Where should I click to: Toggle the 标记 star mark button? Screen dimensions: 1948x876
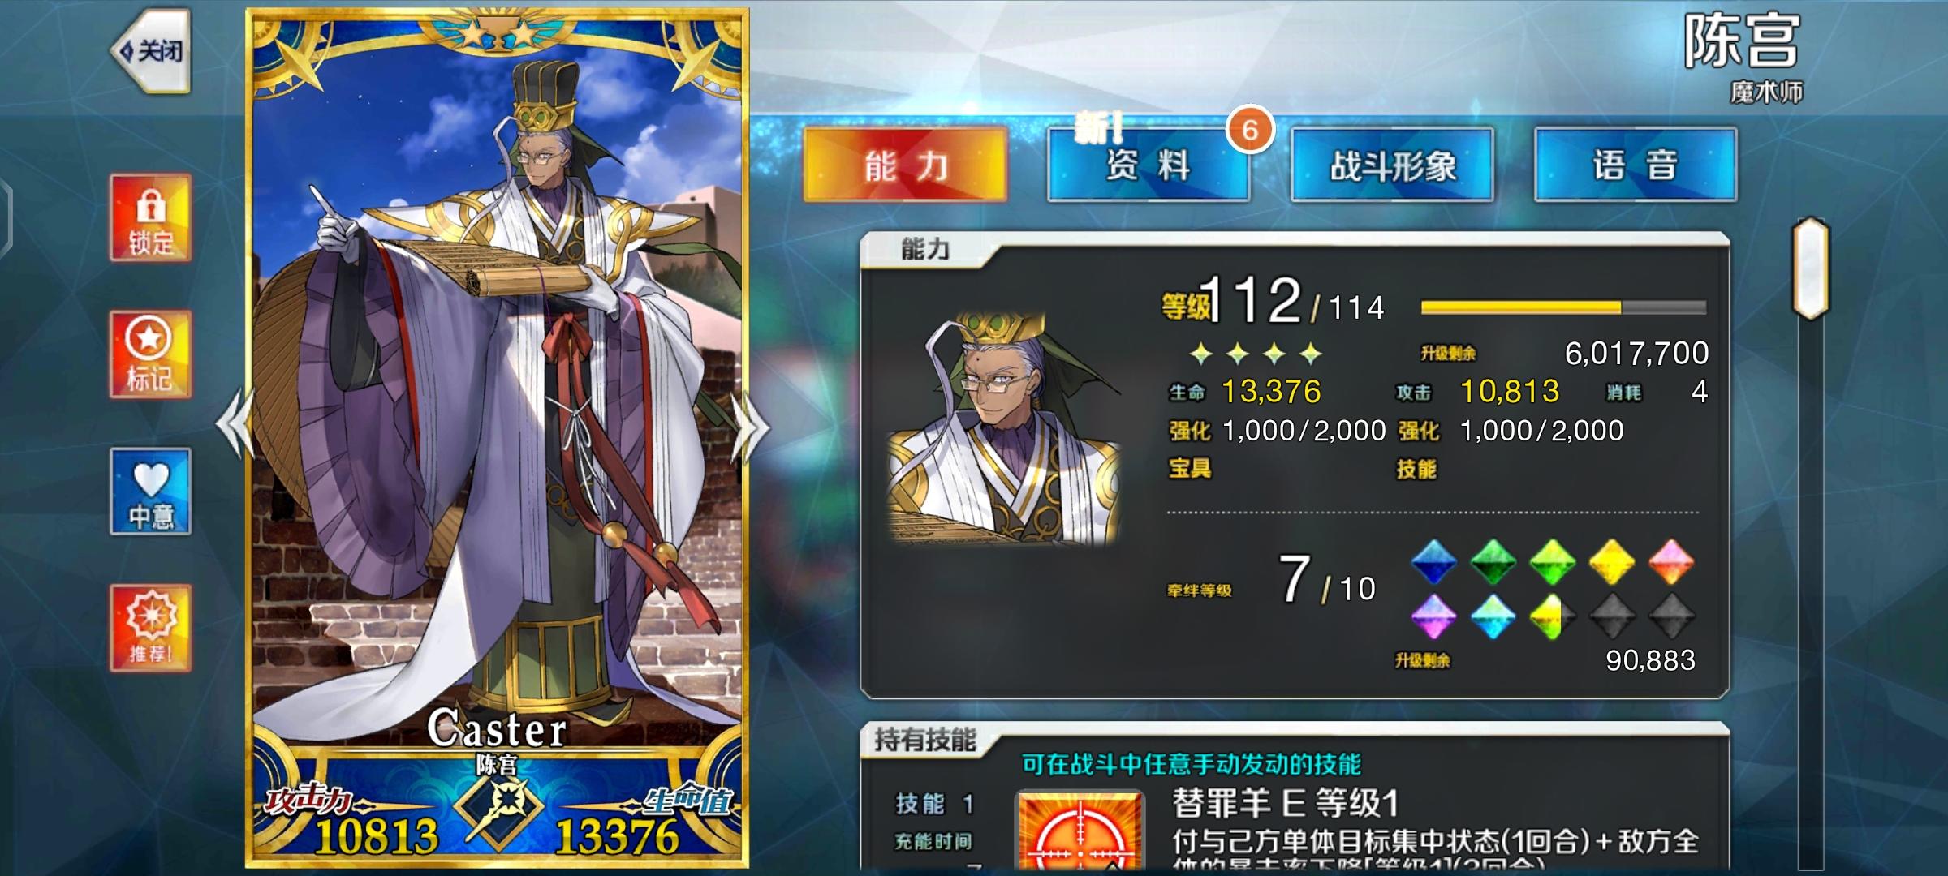tap(151, 354)
